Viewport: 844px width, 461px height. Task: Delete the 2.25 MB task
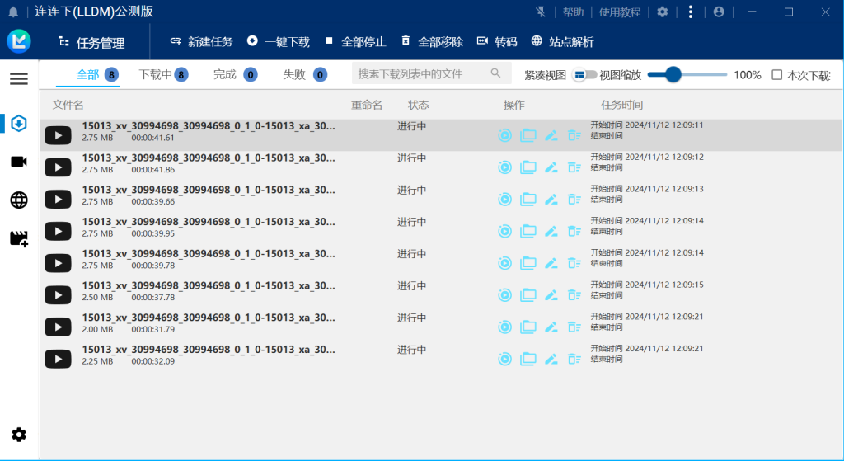[574, 359]
